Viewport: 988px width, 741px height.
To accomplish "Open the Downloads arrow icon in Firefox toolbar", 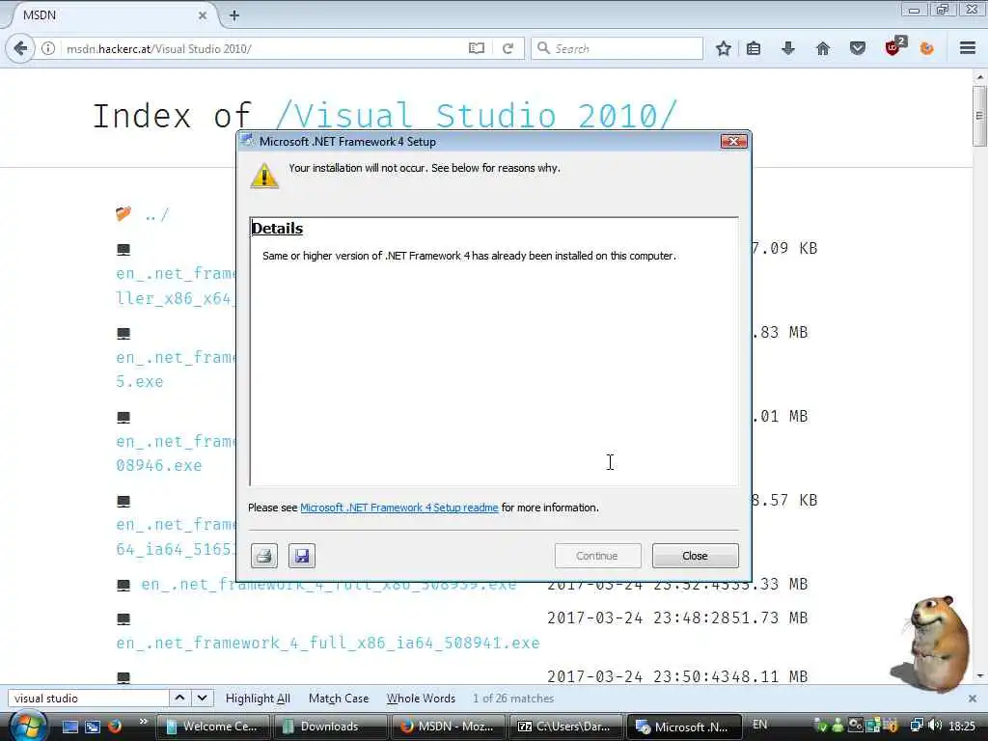I will [x=788, y=48].
